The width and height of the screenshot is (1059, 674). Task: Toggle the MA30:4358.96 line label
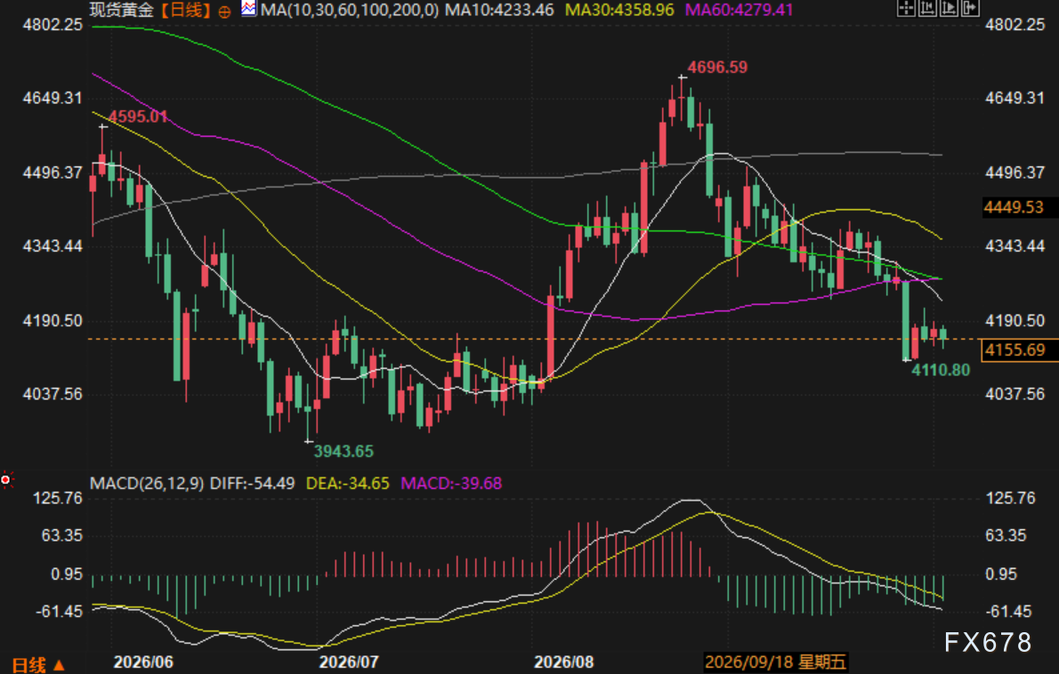(x=619, y=10)
